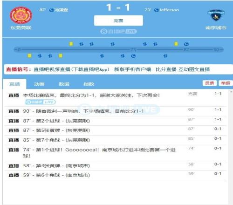
Task: Open the 数据 tab
Action: click(x=64, y=84)
